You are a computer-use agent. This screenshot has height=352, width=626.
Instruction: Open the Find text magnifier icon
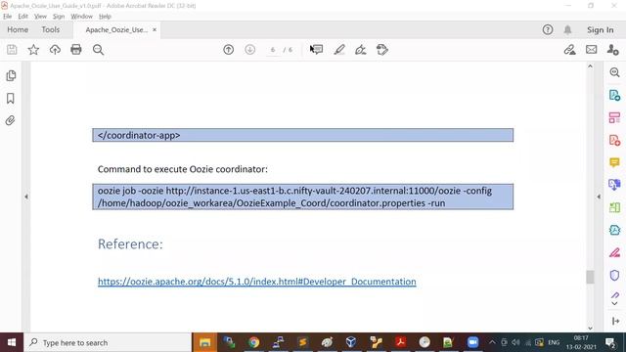click(98, 50)
